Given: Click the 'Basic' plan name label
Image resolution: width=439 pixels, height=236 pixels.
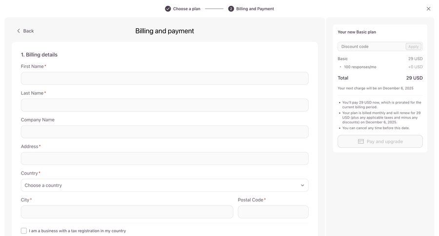Looking at the screenshot, I should [x=343, y=59].
